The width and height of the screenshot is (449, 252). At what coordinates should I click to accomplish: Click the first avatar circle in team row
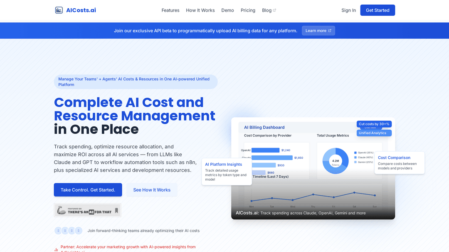58,230
